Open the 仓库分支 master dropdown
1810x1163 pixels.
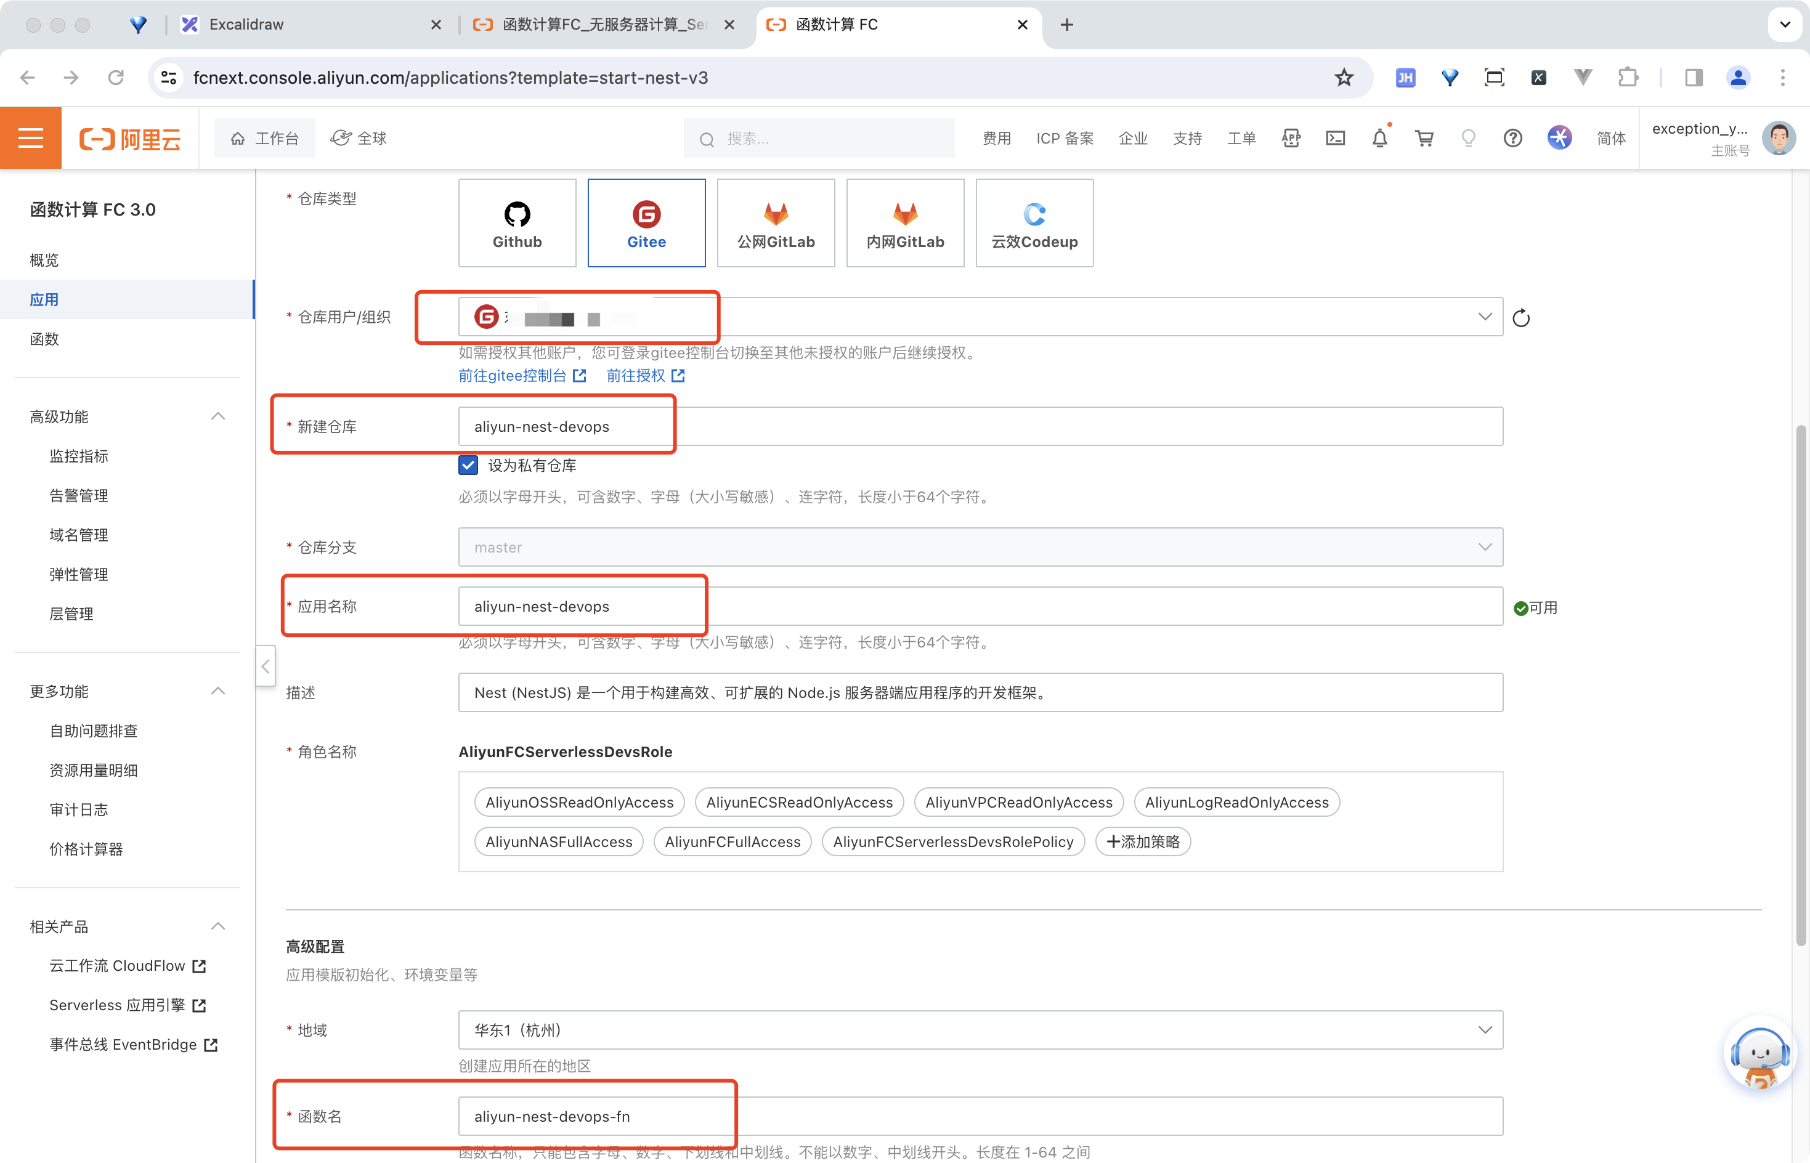point(980,547)
